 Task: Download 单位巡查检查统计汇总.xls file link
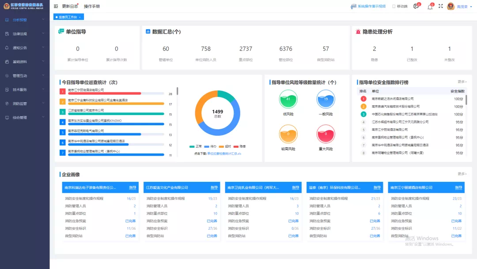[x=224, y=154]
